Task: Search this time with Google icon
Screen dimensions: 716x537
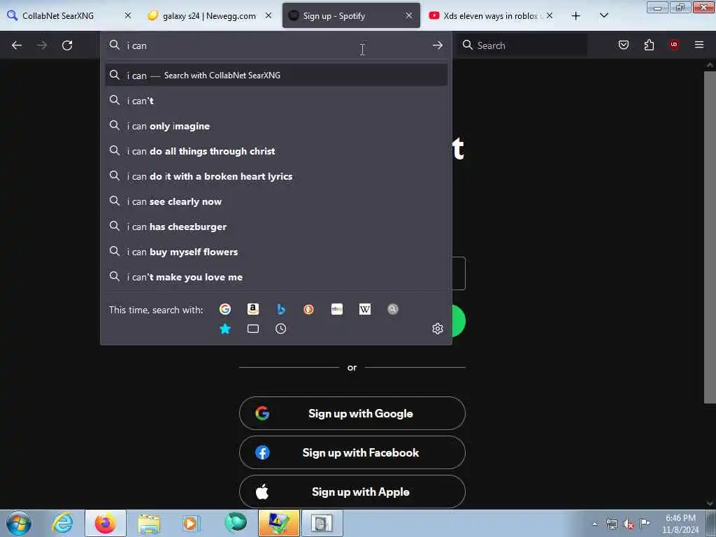Action: click(225, 309)
